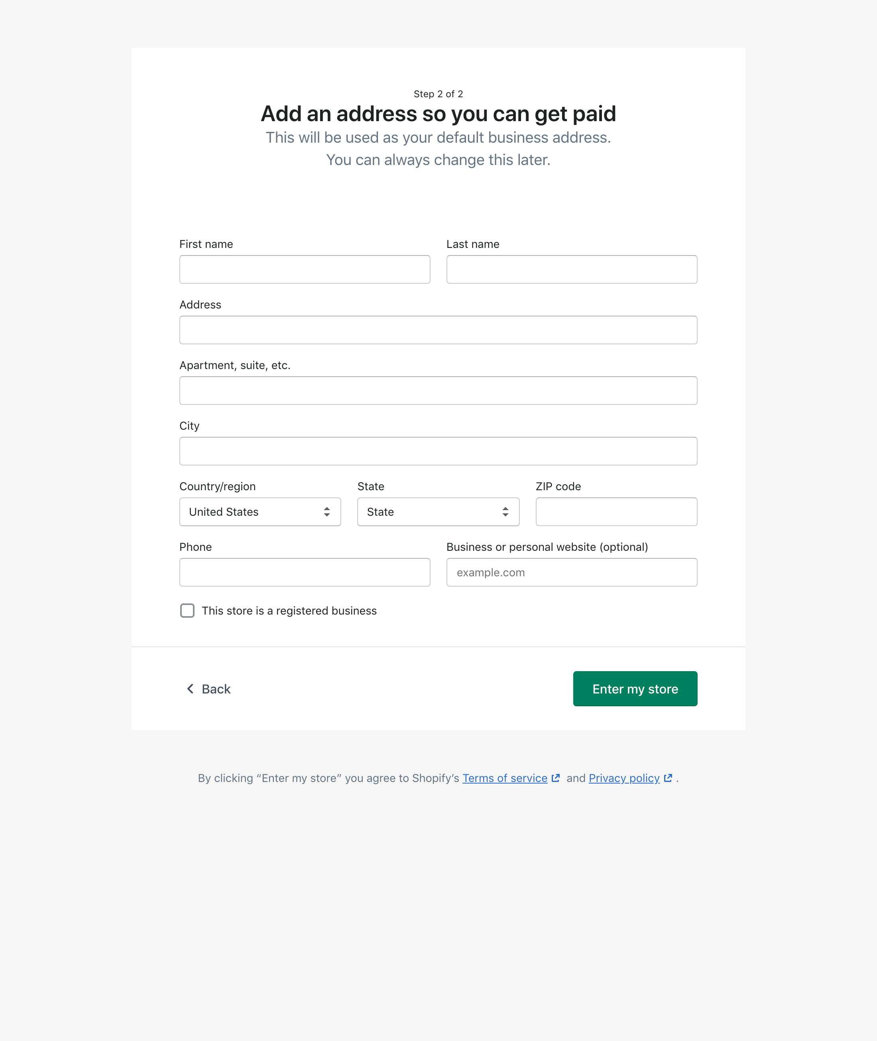
Task: Open the Privacy policy link
Action: coord(624,778)
